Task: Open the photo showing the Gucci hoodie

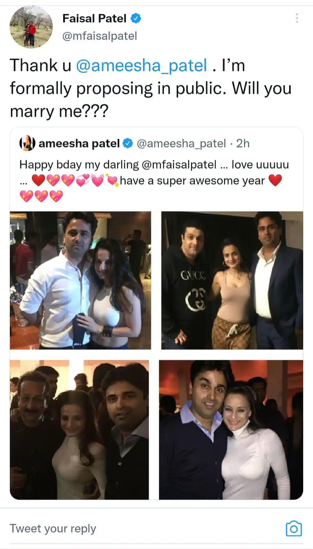Action: [232, 280]
